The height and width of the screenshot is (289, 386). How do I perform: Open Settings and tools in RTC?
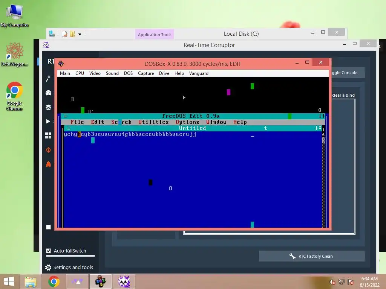pos(69,268)
